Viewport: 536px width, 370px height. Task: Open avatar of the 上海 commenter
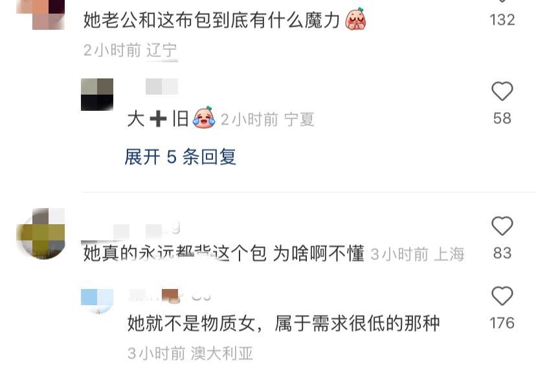[x=41, y=233]
